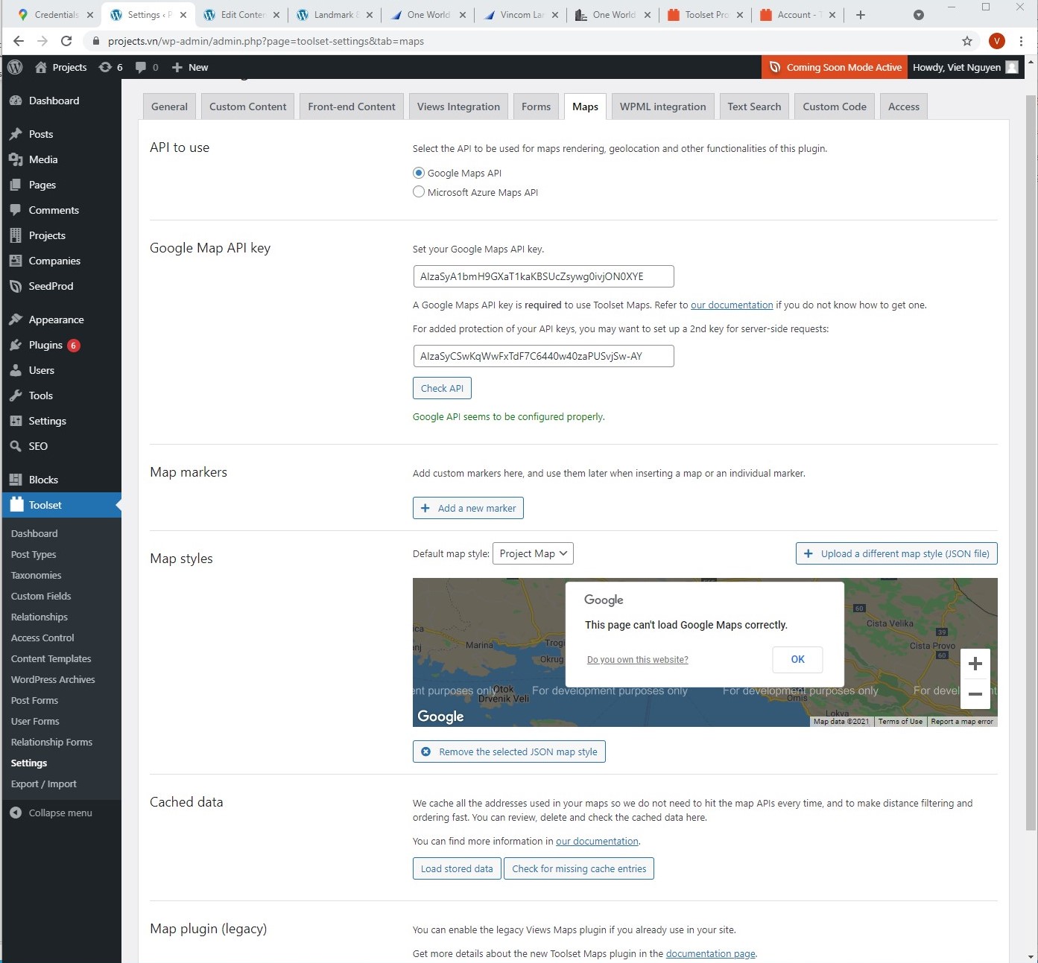Open Settings sliders icon in sidebar
1038x963 pixels.
click(x=16, y=421)
